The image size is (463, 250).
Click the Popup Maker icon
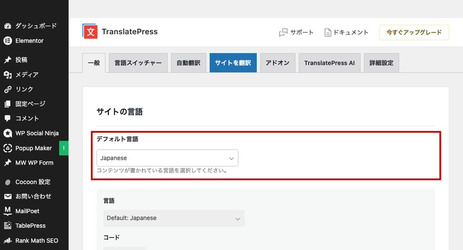point(8,148)
